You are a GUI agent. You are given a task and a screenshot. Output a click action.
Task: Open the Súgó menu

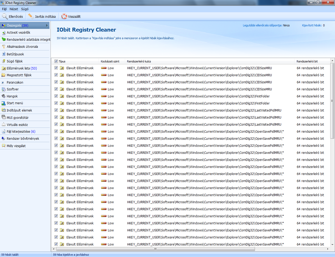[x=25, y=9]
